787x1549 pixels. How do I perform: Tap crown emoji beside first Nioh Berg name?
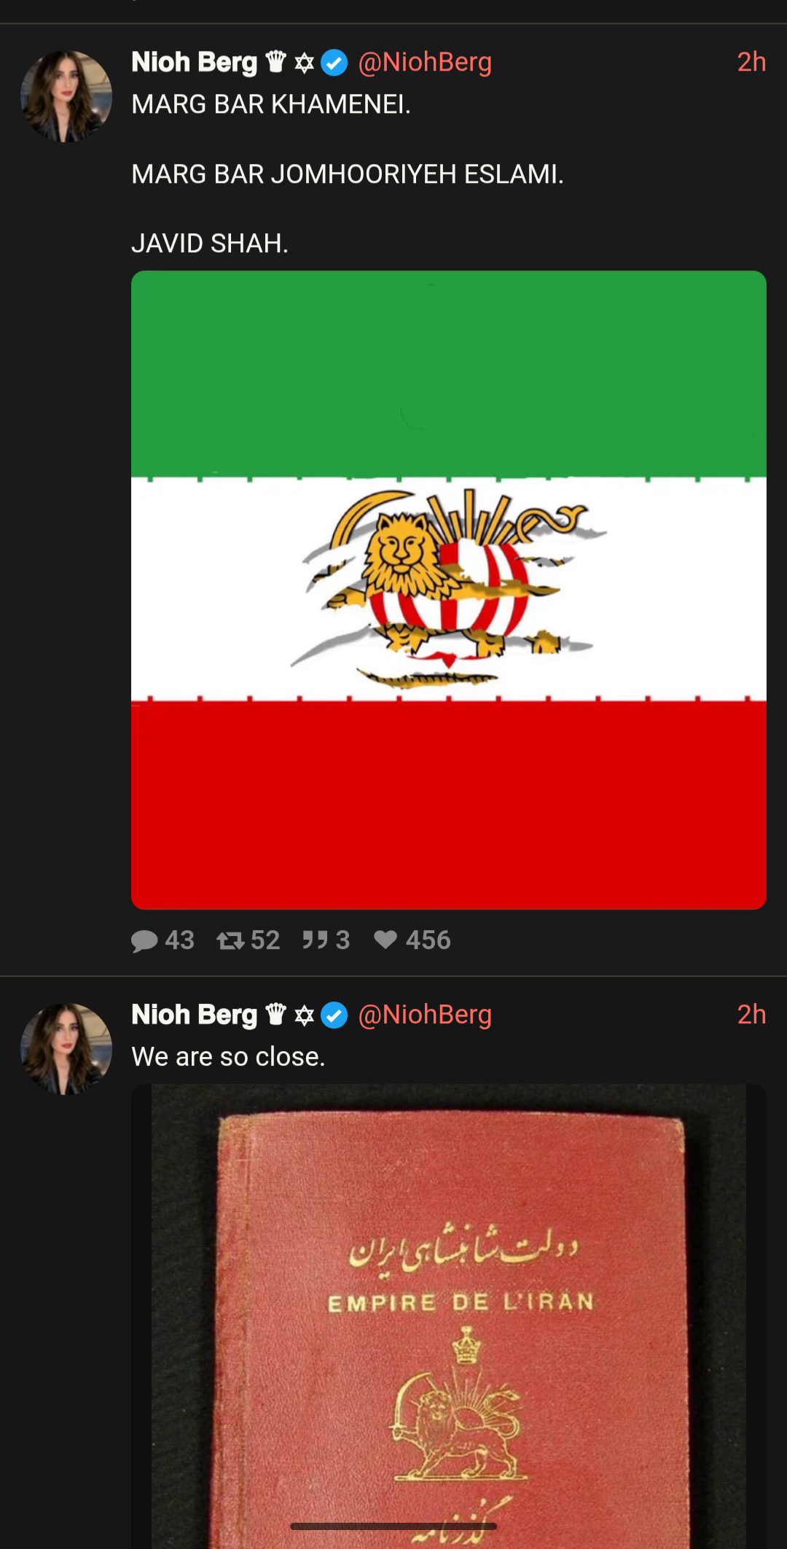(x=276, y=62)
